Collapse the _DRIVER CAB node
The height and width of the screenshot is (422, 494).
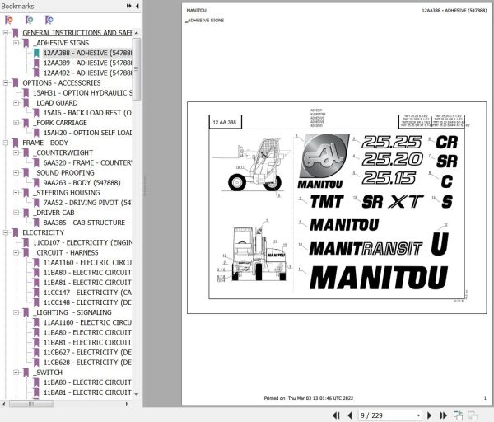pyautogui.click(x=16, y=213)
